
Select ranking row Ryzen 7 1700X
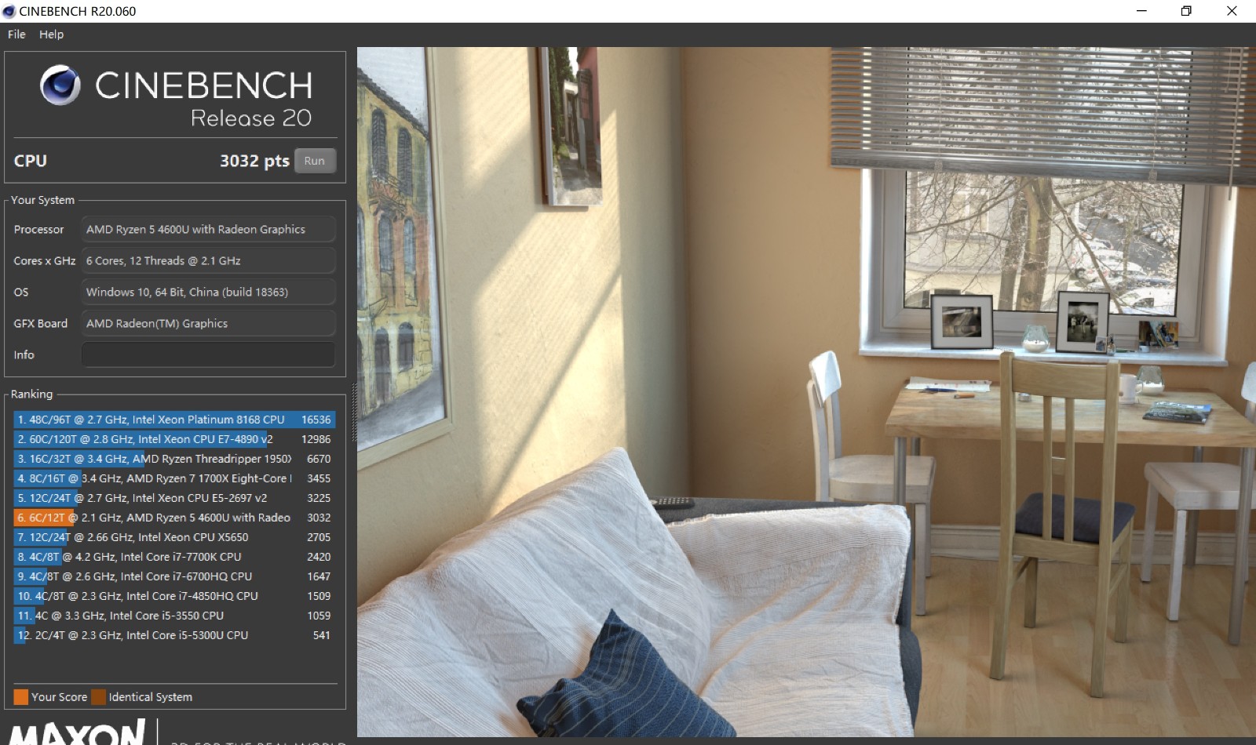[x=174, y=478]
